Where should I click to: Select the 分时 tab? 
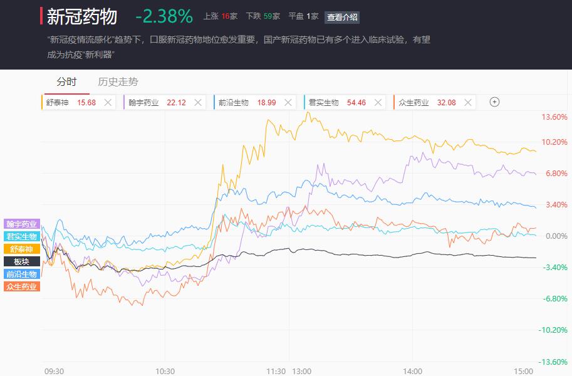[66, 81]
